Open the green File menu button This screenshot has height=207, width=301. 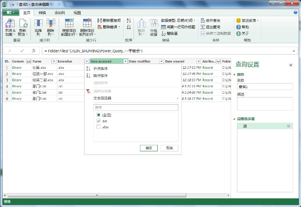[x=11, y=12]
